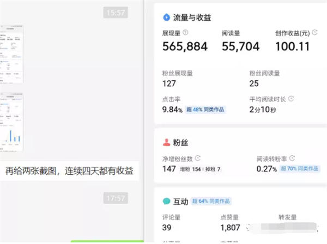Image resolution: width=327 pixels, height=244 pixels.
Task: Click the 粉丝展现量 value 127
Action: (169, 84)
